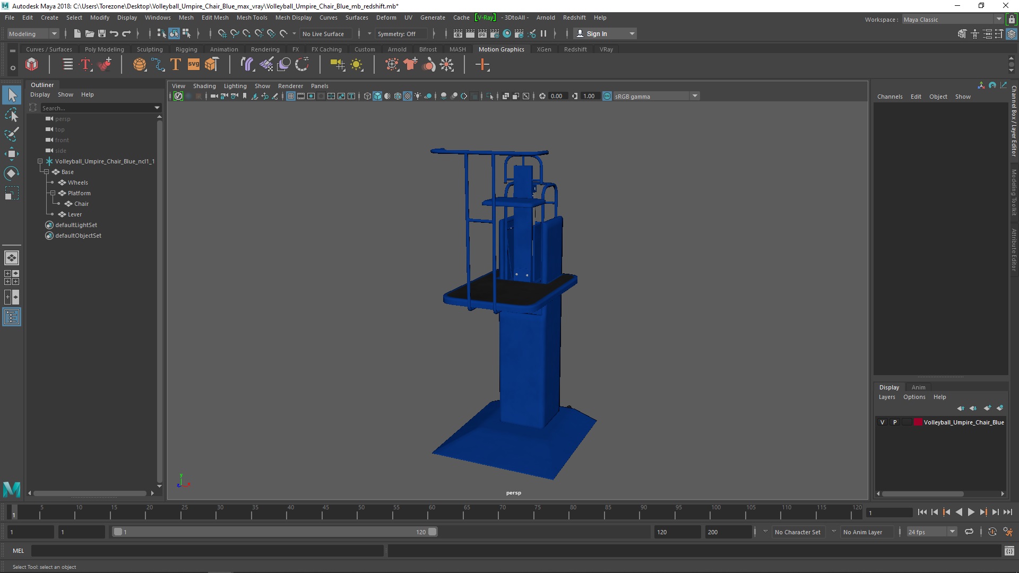Switch to the Anim layer tab

pos(918,387)
